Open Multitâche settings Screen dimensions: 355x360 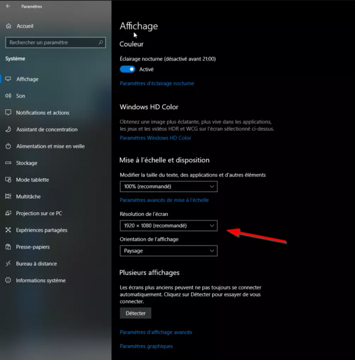28,196
